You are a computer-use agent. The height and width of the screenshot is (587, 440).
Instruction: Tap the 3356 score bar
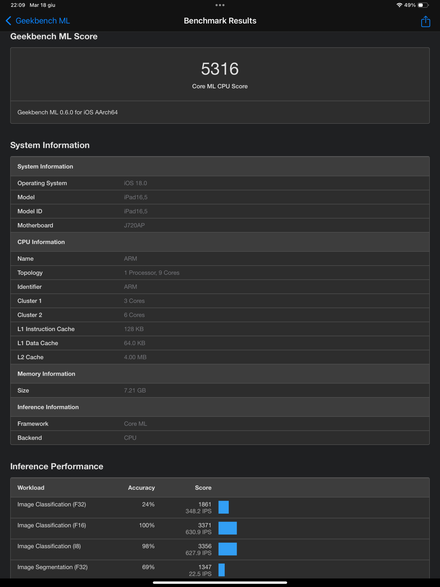click(x=228, y=549)
